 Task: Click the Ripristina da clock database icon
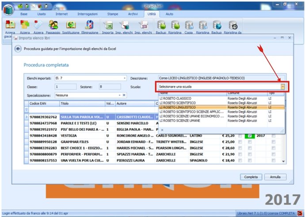(x=233, y=25)
